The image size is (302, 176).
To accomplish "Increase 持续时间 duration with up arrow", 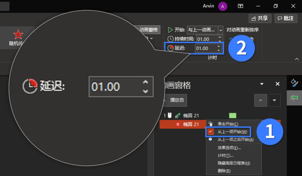I will pos(220,37).
